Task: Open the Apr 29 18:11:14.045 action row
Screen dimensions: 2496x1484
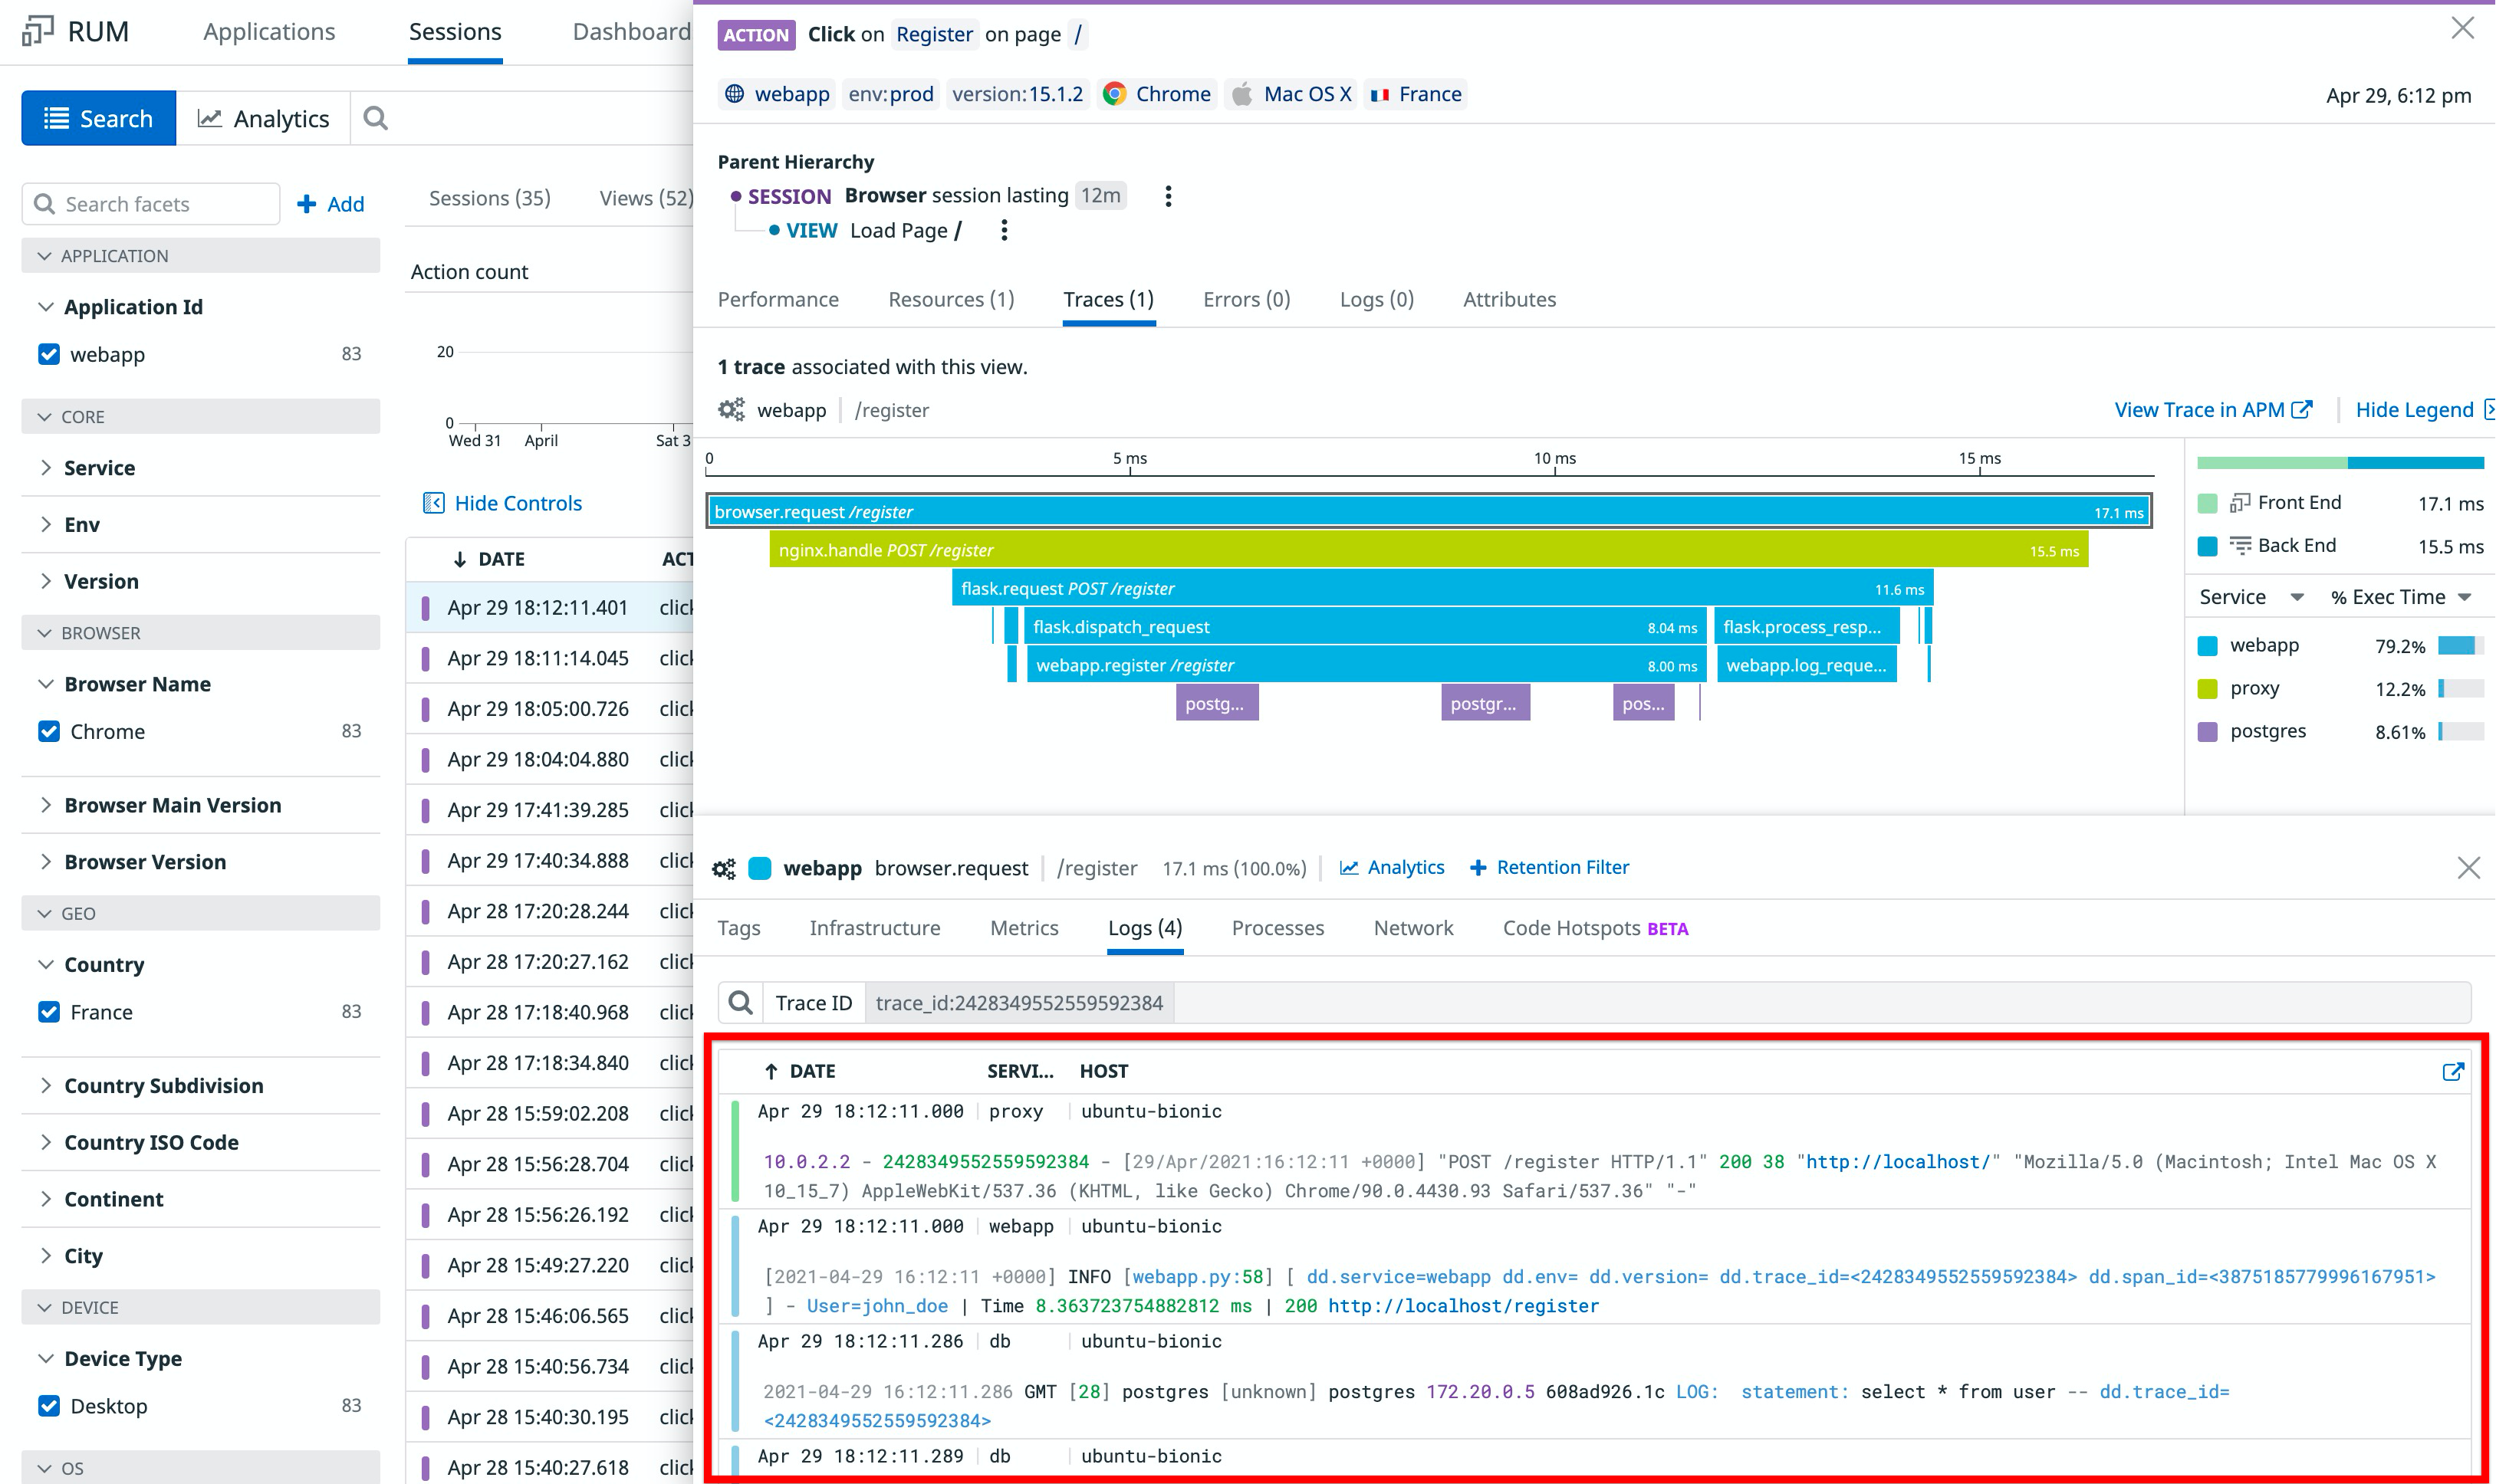Action: 549,658
